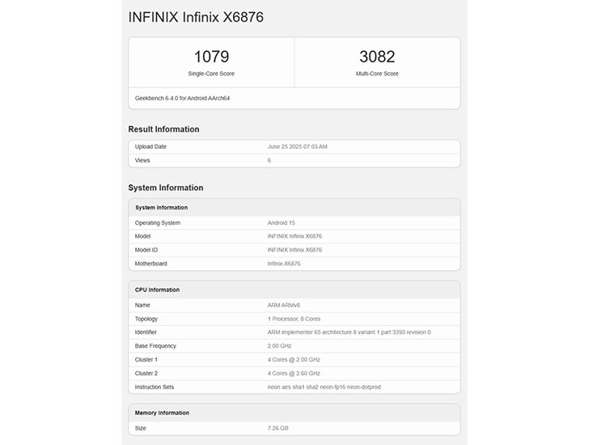This screenshot has height=445, width=589.
Task: Click the Geekbench 6.4.0 for Android AArch64 text
Action: [182, 98]
